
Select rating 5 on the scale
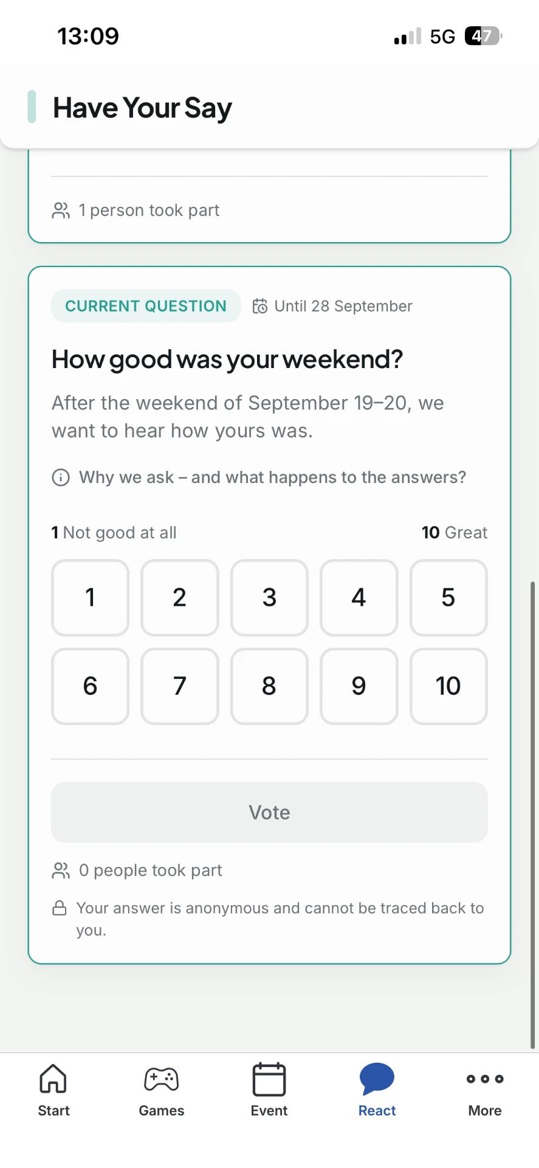click(x=448, y=597)
